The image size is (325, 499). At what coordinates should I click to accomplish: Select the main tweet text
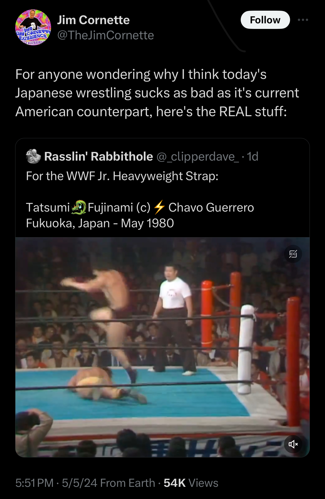[157, 93]
